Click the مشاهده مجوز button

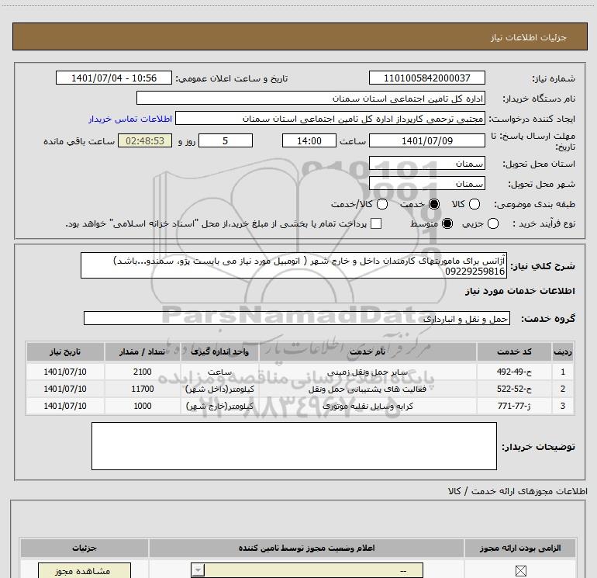tap(85, 571)
